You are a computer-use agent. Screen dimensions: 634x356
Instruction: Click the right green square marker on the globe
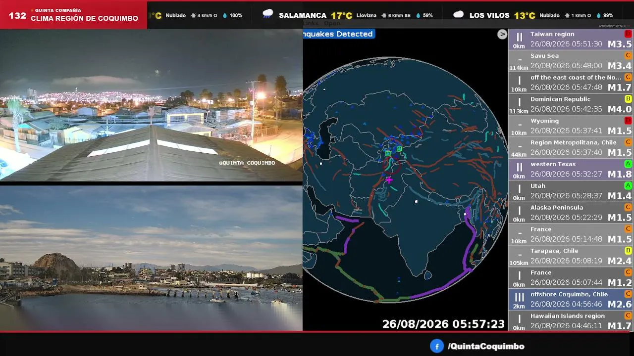(399, 149)
